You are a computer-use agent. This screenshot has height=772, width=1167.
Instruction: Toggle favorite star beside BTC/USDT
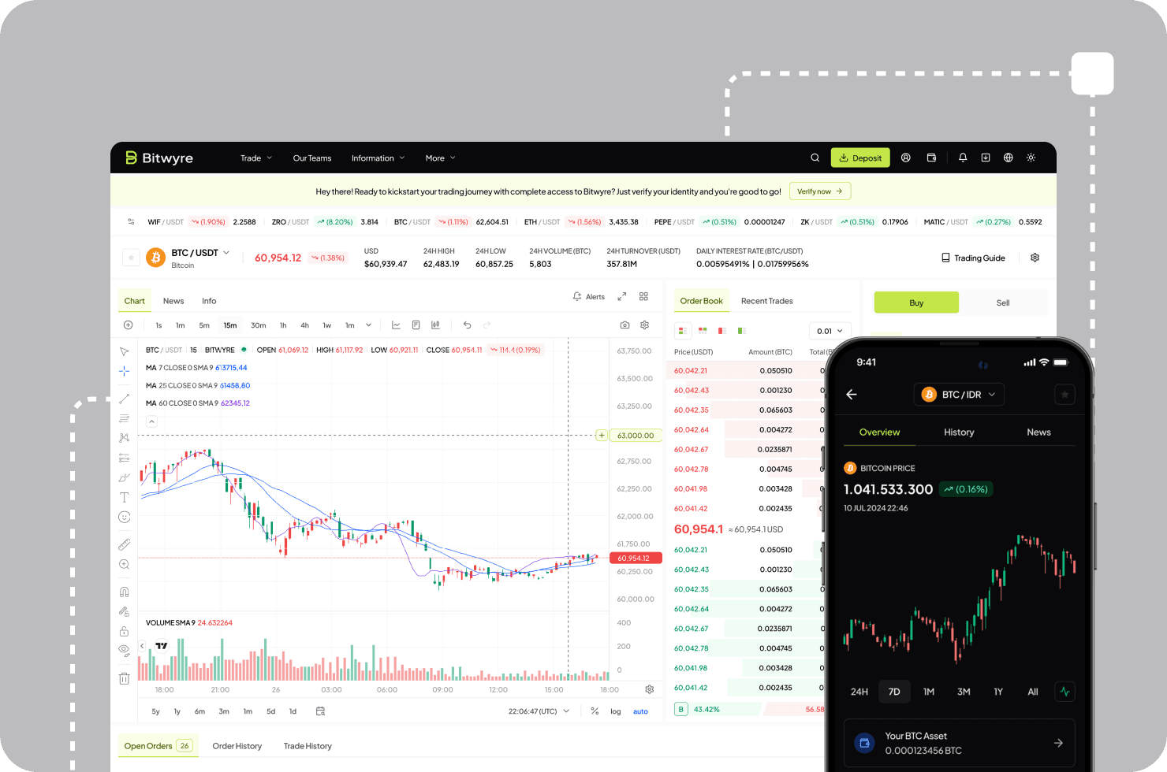click(131, 258)
